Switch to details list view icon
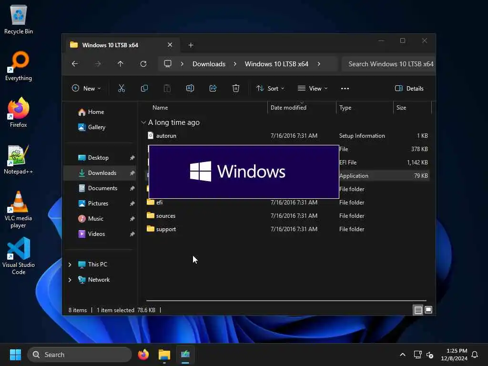Screen dimensions: 488x366 point(418,310)
